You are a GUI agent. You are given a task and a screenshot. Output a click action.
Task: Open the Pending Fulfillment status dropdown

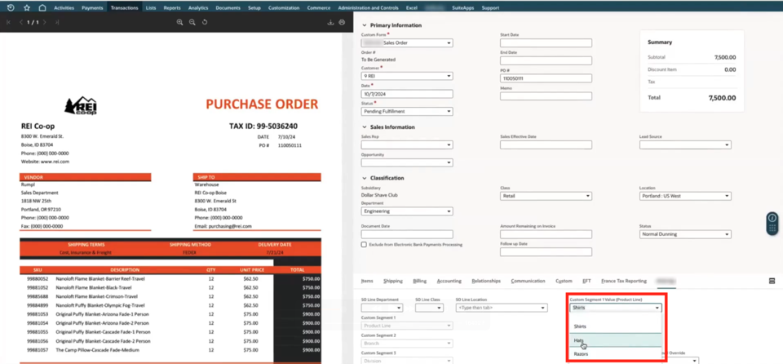pyautogui.click(x=407, y=111)
